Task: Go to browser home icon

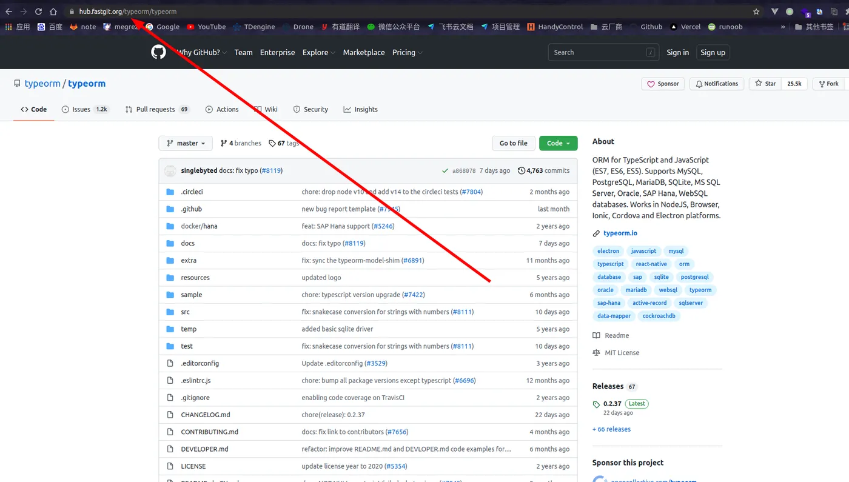Action: pyautogui.click(x=53, y=12)
